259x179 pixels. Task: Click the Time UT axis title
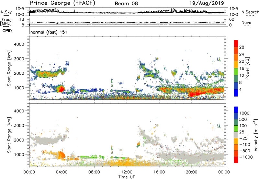[x=127, y=177]
